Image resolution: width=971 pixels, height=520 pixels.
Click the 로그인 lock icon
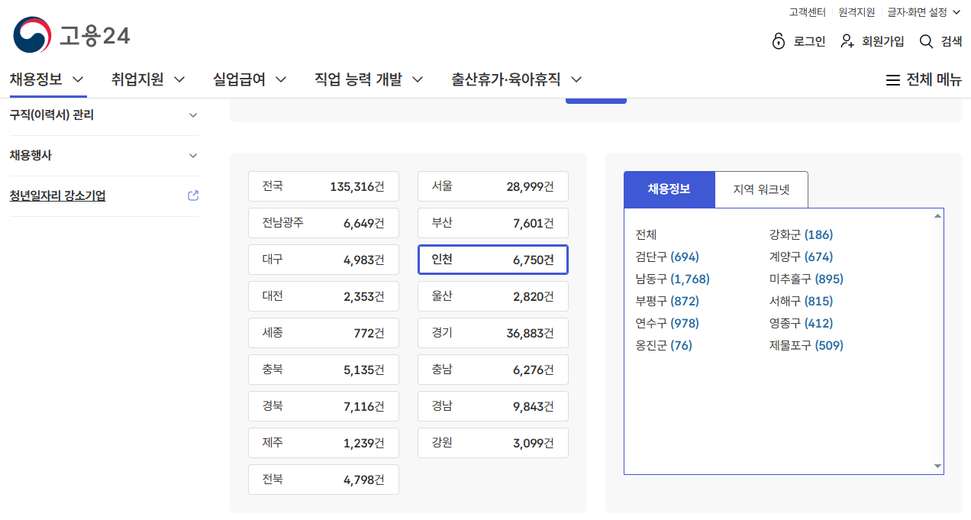pyautogui.click(x=779, y=41)
